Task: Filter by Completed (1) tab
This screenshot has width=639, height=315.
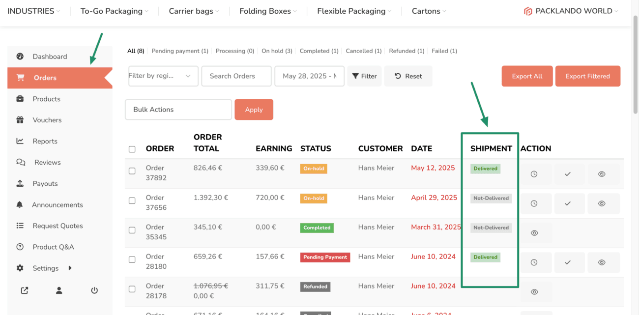Action: click(x=319, y=51)
